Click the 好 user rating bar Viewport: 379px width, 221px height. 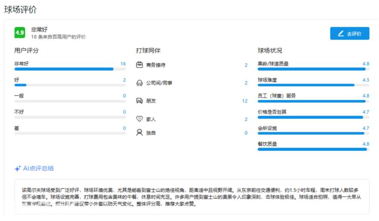tap(70, 85)
